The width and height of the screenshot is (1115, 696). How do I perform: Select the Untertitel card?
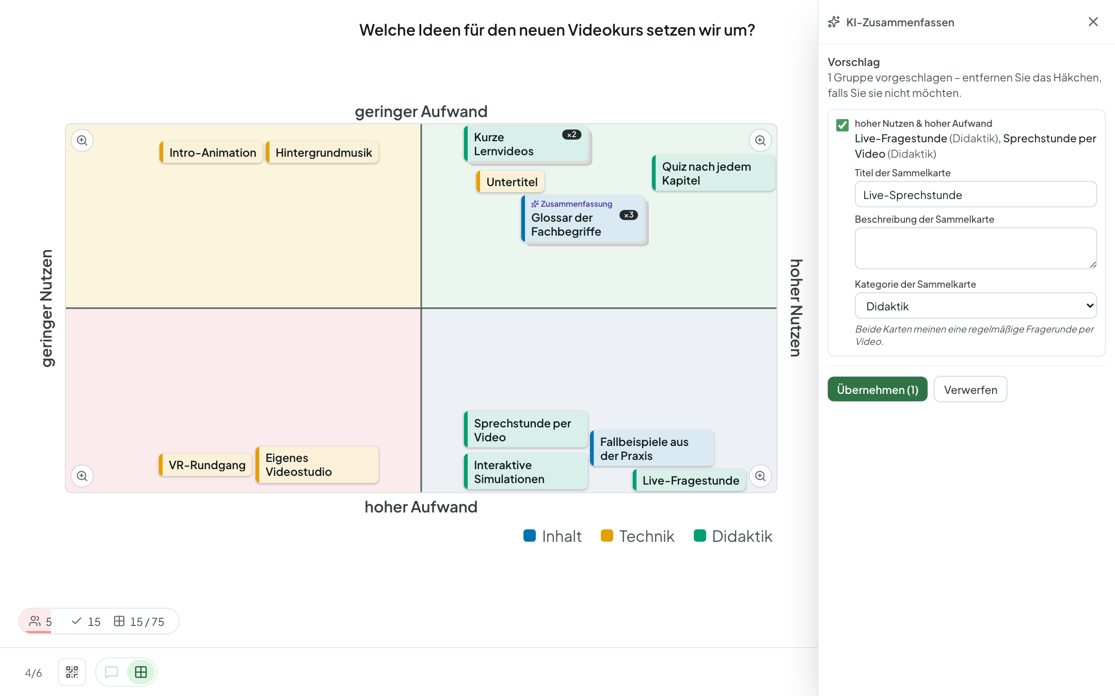tap(511, 182)
